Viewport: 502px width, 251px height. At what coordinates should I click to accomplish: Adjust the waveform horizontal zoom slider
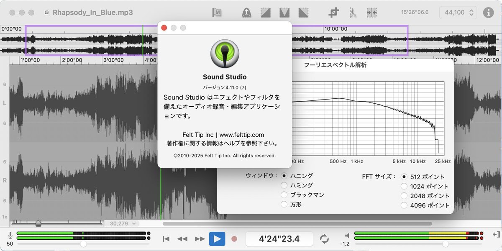click(38, 223)
